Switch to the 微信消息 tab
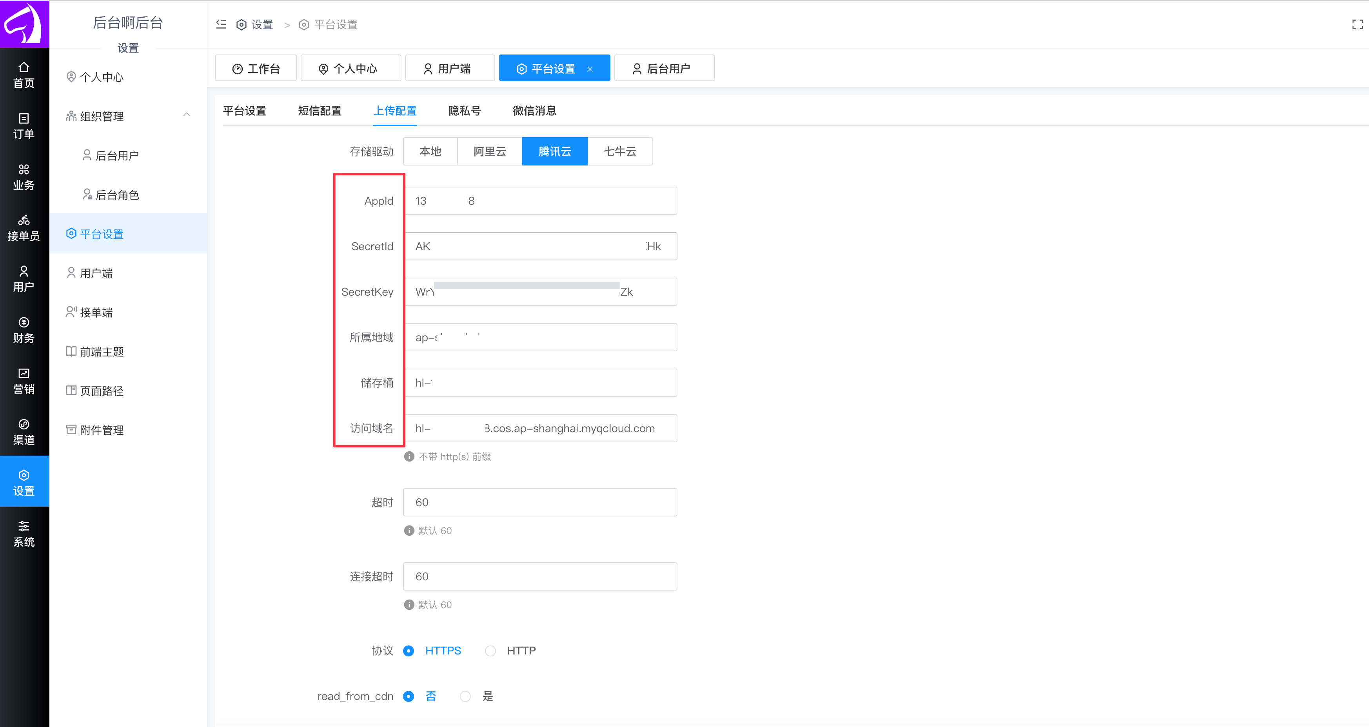 (x=534, y=111)
